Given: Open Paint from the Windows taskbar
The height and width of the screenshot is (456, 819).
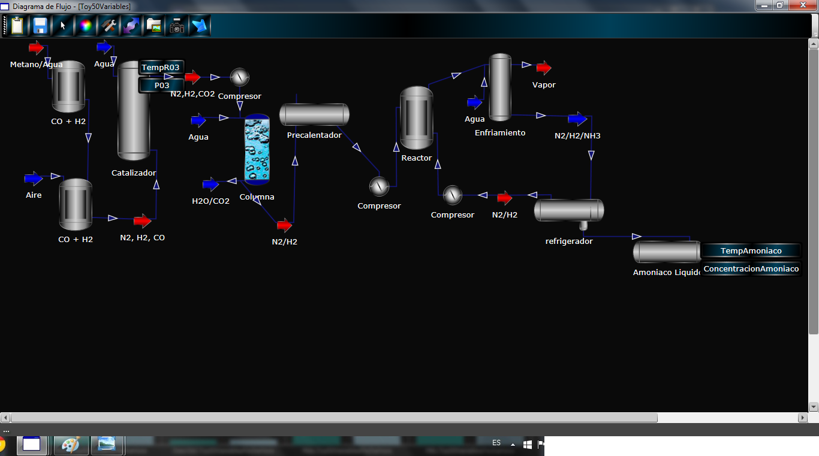Looking at the screenshot, I should pyautogui.click(x=71, y=445).
